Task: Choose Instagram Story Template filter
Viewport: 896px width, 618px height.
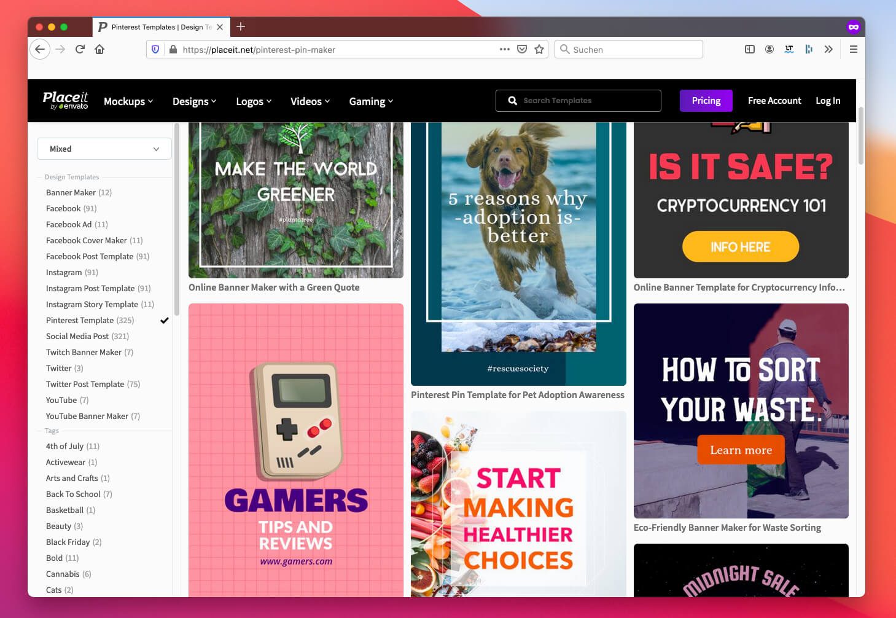Action: pyautogui.click(x=99, y=304)
